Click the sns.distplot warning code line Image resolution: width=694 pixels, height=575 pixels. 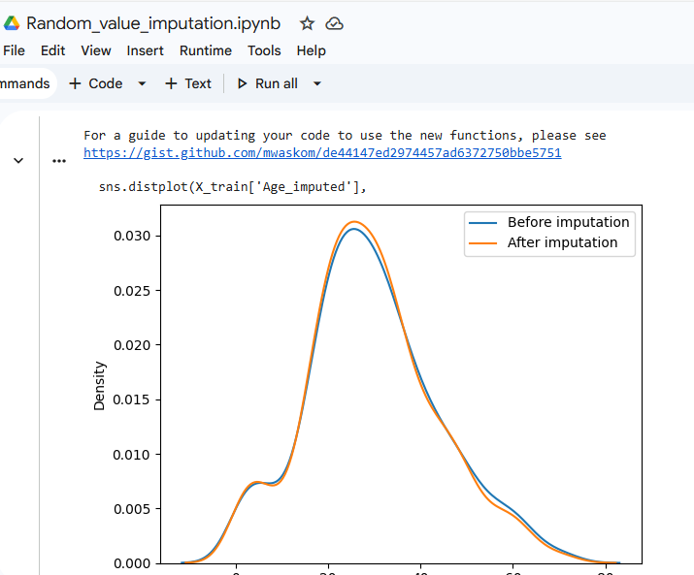click(232, 186)
